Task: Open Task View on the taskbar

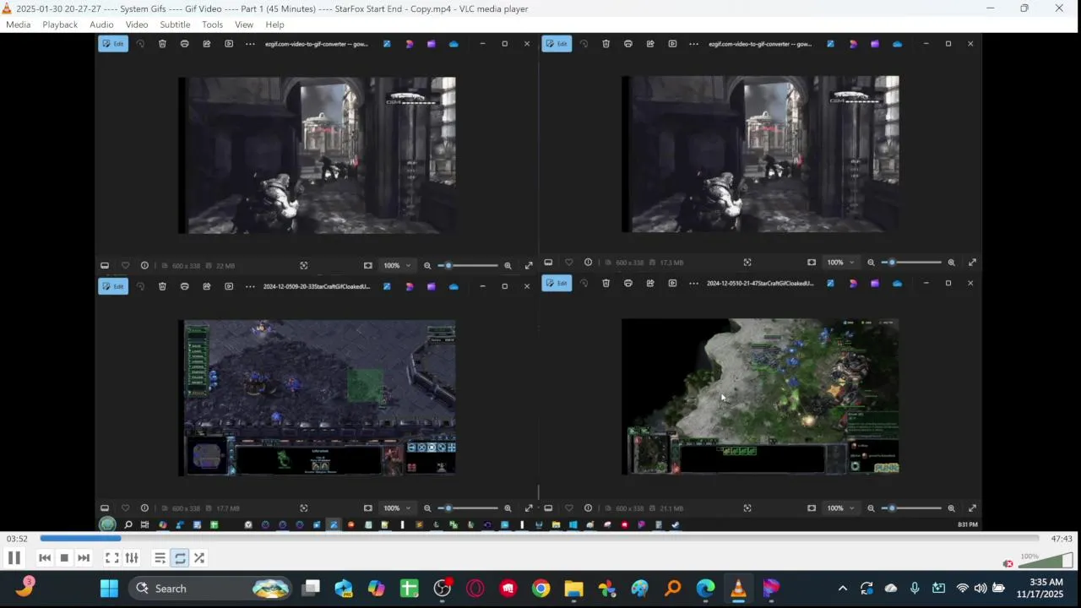Action: (x=311, y=589)
